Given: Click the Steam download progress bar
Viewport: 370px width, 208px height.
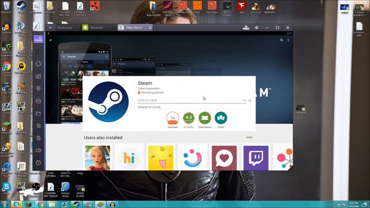Looking at the screenshot, I should click(x=192, y=103).
